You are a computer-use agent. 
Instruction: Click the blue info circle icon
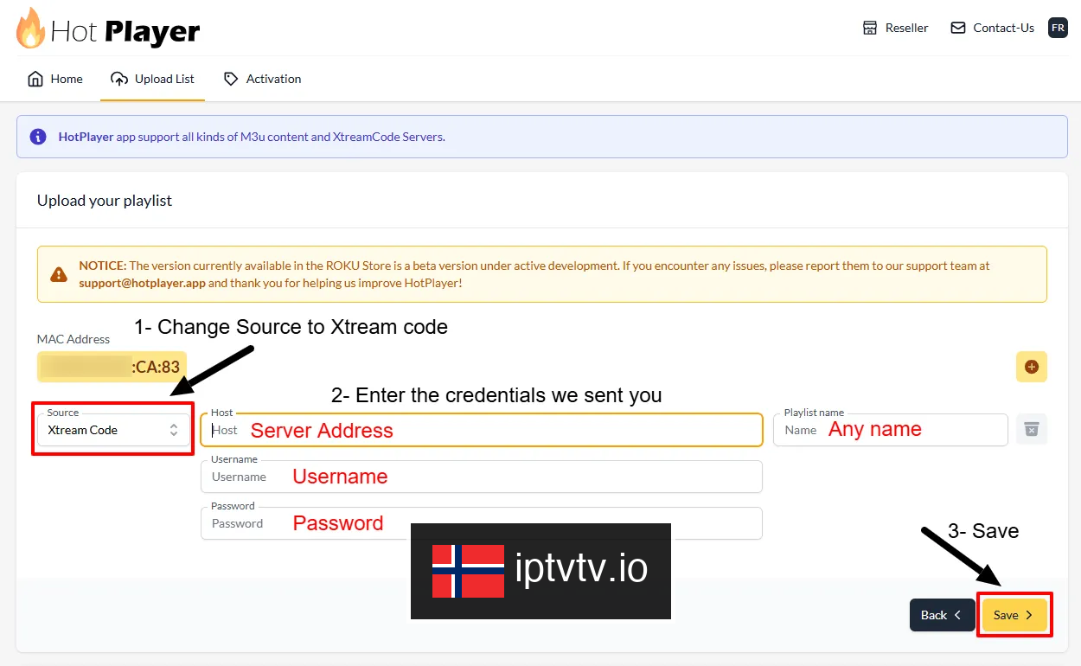point(38,137)
